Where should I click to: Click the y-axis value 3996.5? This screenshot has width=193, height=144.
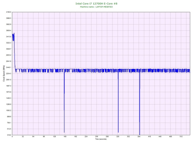tap(9, 18)
